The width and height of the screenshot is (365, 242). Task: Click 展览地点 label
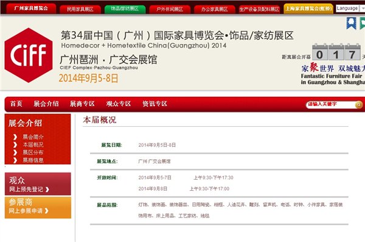tap(107, 162)
